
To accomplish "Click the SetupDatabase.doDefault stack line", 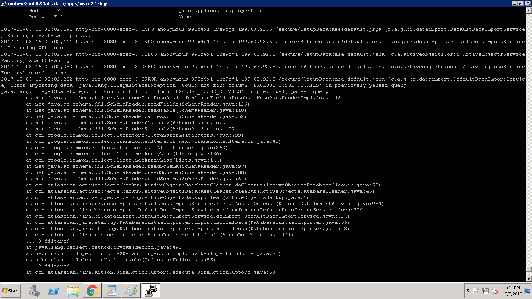I will (160, 235).
